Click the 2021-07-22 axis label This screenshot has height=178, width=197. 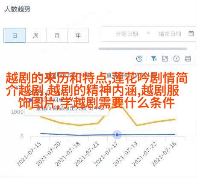(145, 154)
